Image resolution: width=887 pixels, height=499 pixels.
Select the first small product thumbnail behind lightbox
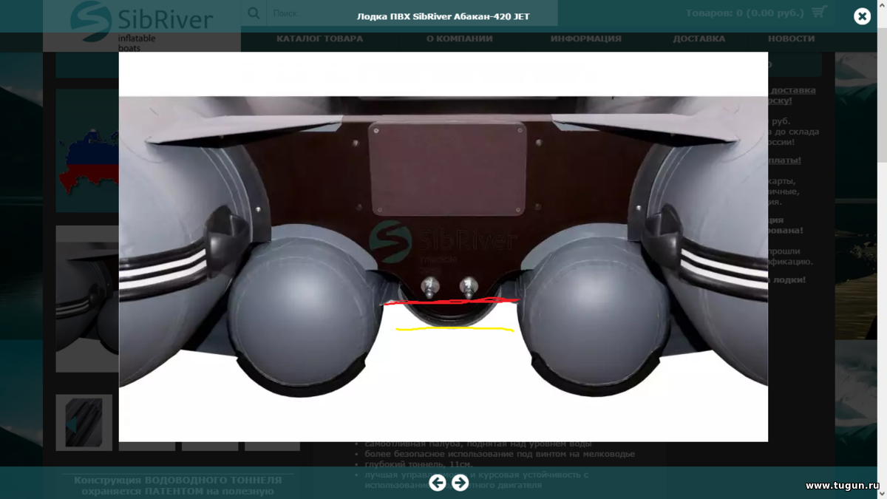pos(84,422)
